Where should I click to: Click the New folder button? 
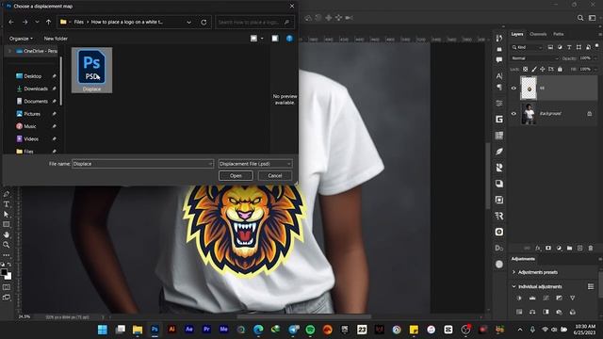click(56, 39)
